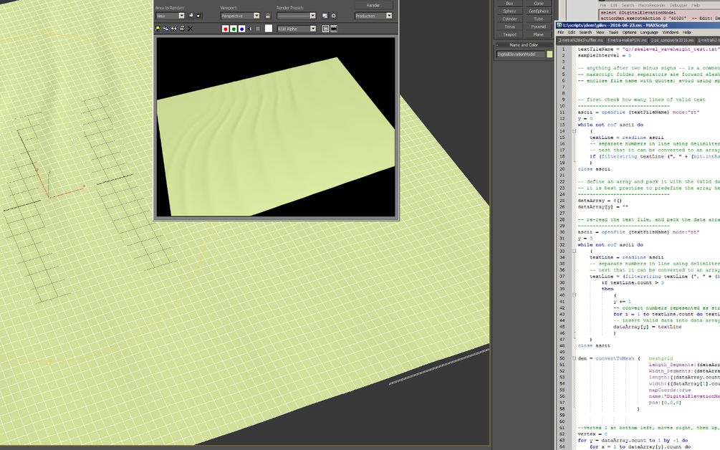The height and width of the screenshot is (450, 720).
Task: Create a Tube primitive
Action: [538, 19]
